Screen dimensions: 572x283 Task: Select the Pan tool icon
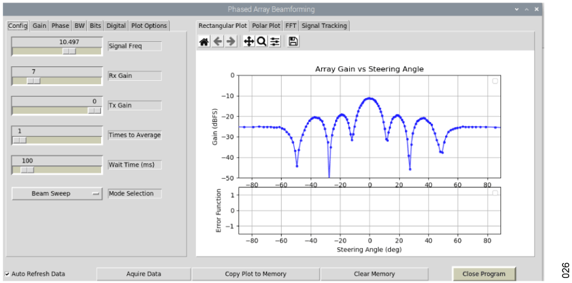(249, 42)
